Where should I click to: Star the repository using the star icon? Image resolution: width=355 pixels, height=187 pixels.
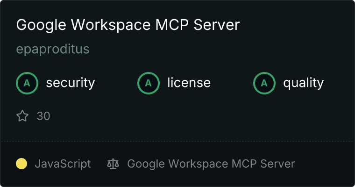(x=22, y=116)
